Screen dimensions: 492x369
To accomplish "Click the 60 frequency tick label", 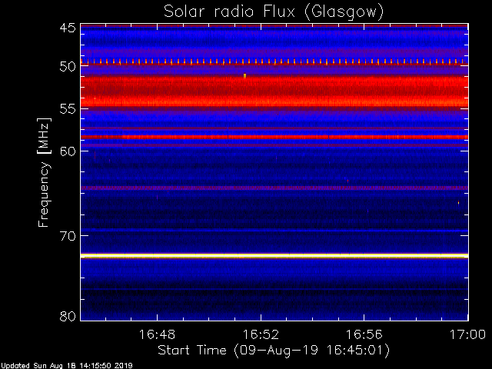I will [68, 151].
